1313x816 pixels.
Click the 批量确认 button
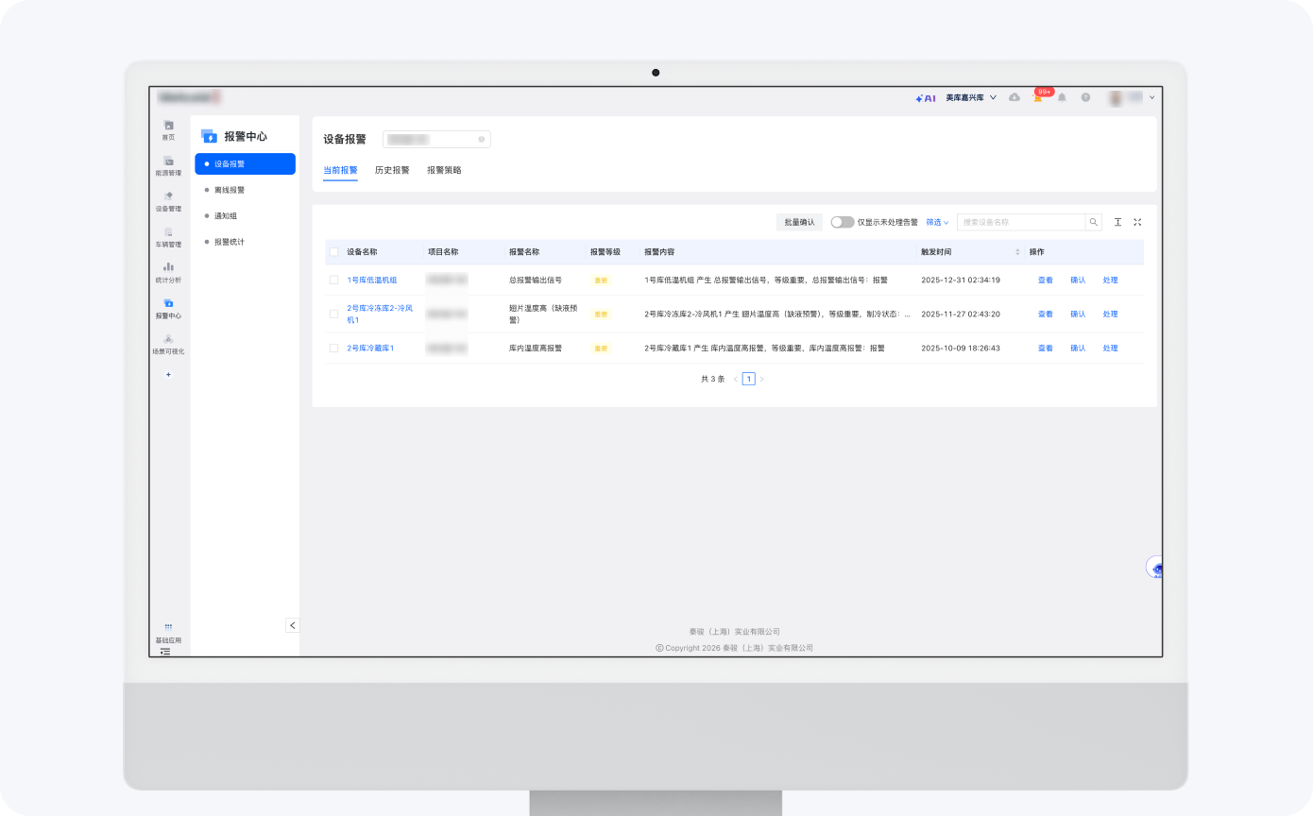[799, 222]
